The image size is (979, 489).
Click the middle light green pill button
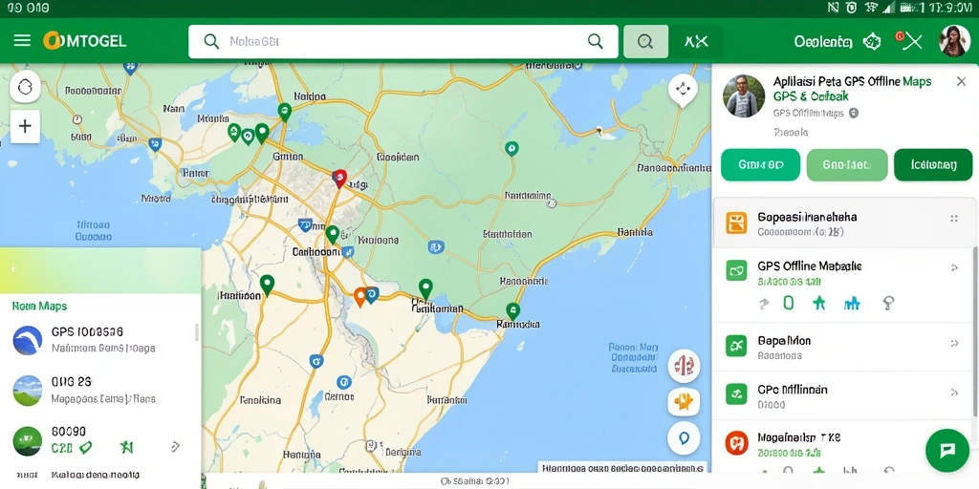[x=847, y=164]
